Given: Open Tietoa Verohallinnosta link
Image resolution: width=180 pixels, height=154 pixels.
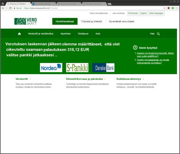Looking at the screenshot, I should [x=98, y=13].
